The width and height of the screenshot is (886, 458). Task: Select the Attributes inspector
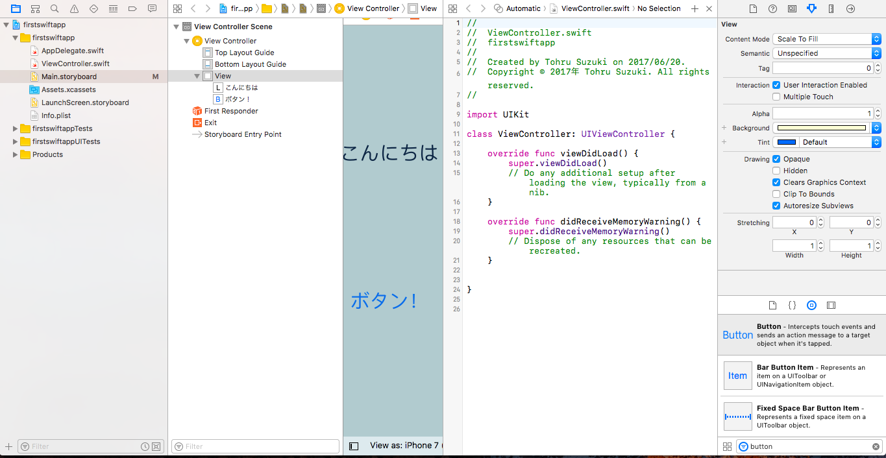coord(812,8)
